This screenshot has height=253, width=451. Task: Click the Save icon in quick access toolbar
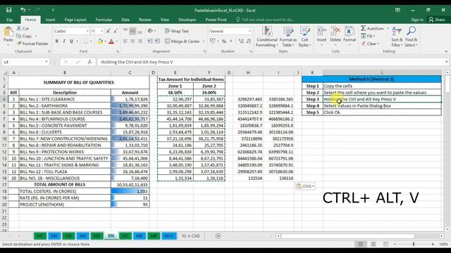click(9, 10)
